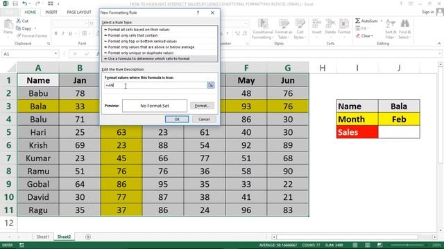The image size is (444, 249).
Task: Click the yellow 'Feb' cell
Action: coord(399,119)
